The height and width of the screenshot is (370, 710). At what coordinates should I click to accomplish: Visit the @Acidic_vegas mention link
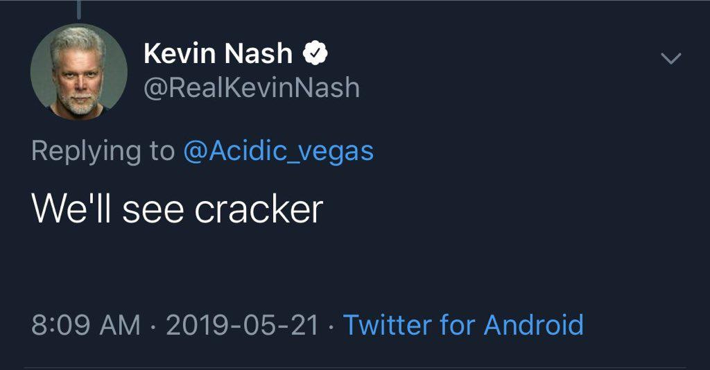(x=278, y=152)
